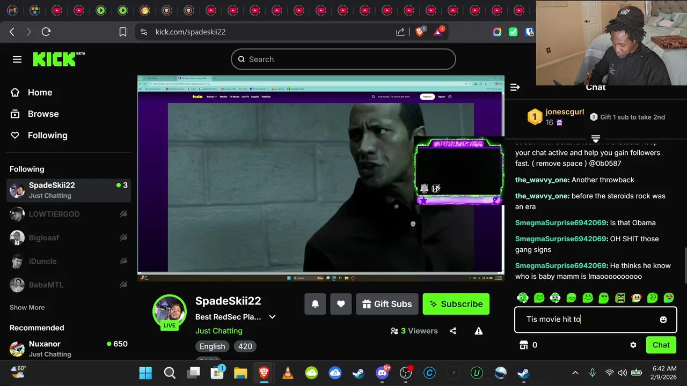
Task: Open Browse in sidebar
Action: coord(35,114)
